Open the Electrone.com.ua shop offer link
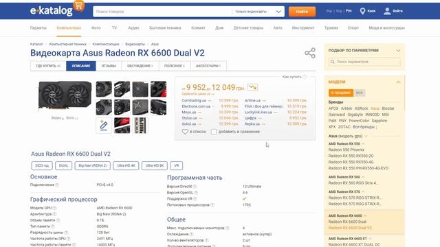Image resolution: width=440 pixels, height=247 pixels. [x=196, y=106]
